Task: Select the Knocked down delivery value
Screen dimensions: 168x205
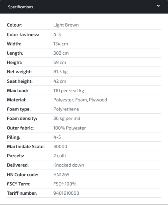Action: point(69,165)
